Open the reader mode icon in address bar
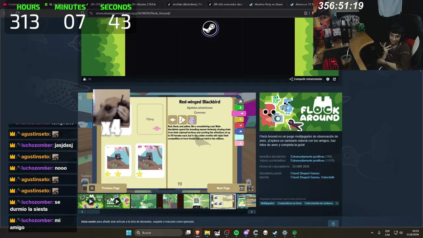The width and height of the screenshot is (423, 238). point(306,13)
